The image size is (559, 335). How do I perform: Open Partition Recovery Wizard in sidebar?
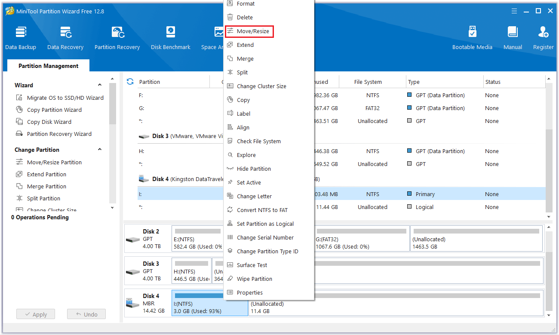[x=54, y=134]
